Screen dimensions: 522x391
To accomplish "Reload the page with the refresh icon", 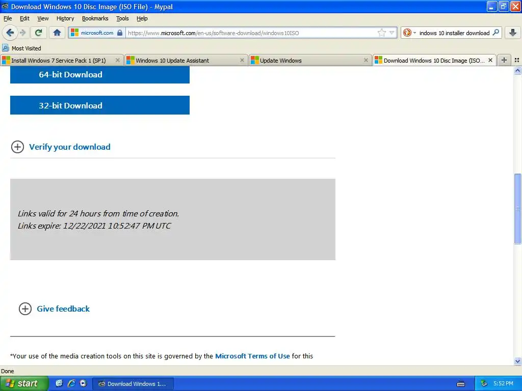I will [x=39, y=33].
